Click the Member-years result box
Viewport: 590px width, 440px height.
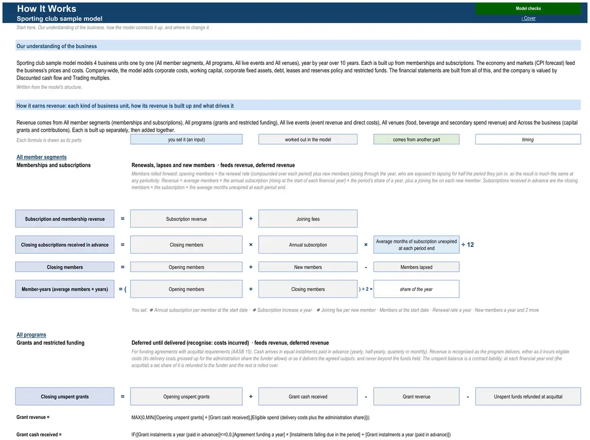click(65, 289)
